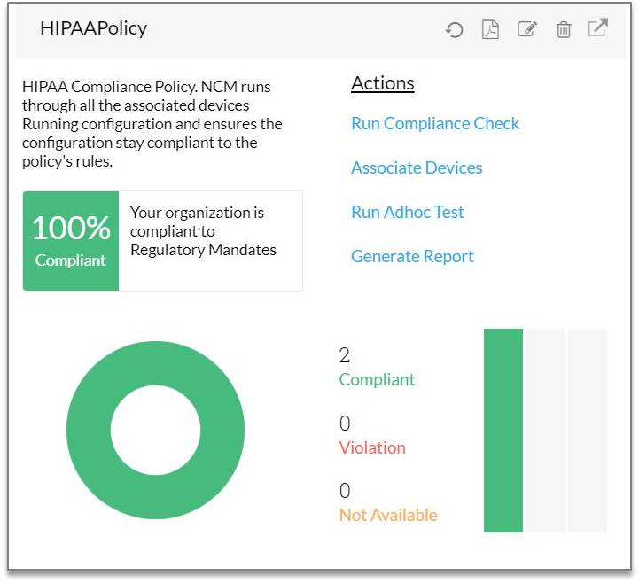
Task: Run Compliance Check link
Action: point(435,123)
